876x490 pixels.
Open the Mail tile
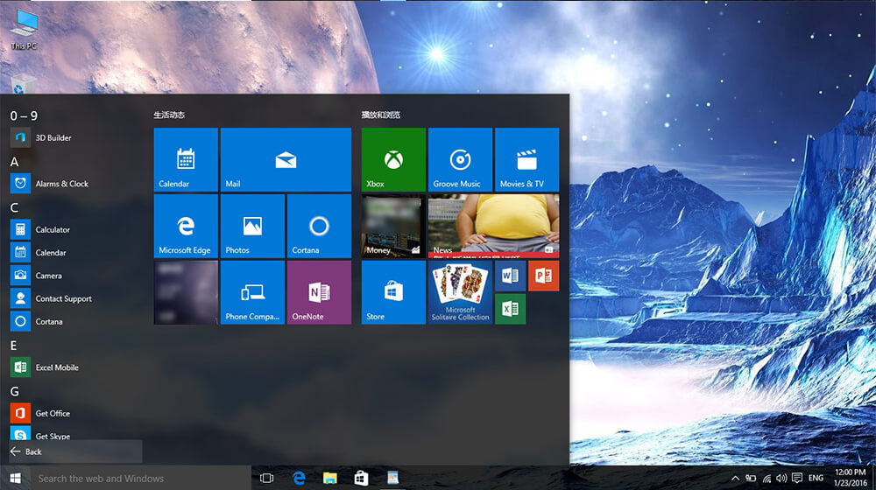(286, 159)
